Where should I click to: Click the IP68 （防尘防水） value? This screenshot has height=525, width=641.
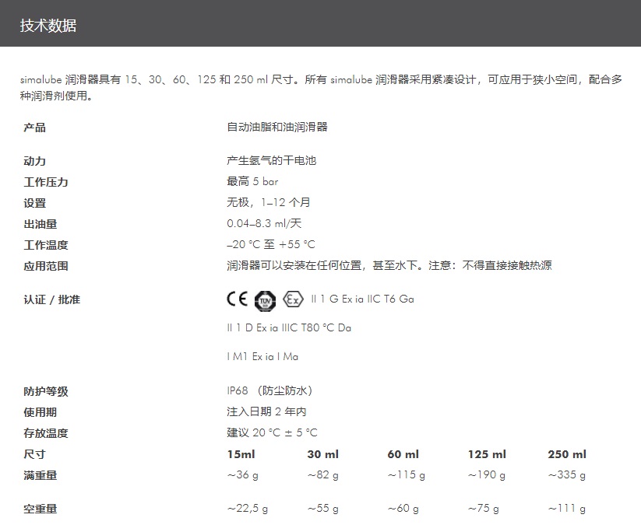pos(269,390)
